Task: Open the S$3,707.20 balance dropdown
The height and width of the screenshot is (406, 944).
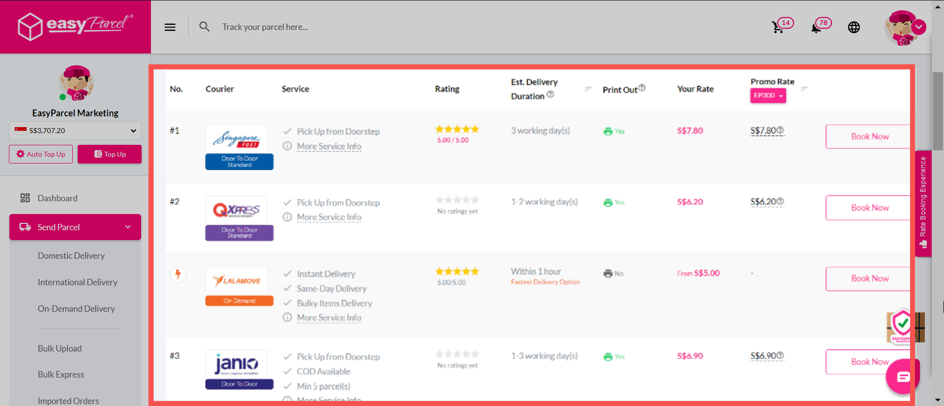Action: coord(75,131)
